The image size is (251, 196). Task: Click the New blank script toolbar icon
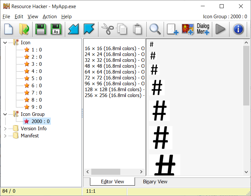pos(8,29)
